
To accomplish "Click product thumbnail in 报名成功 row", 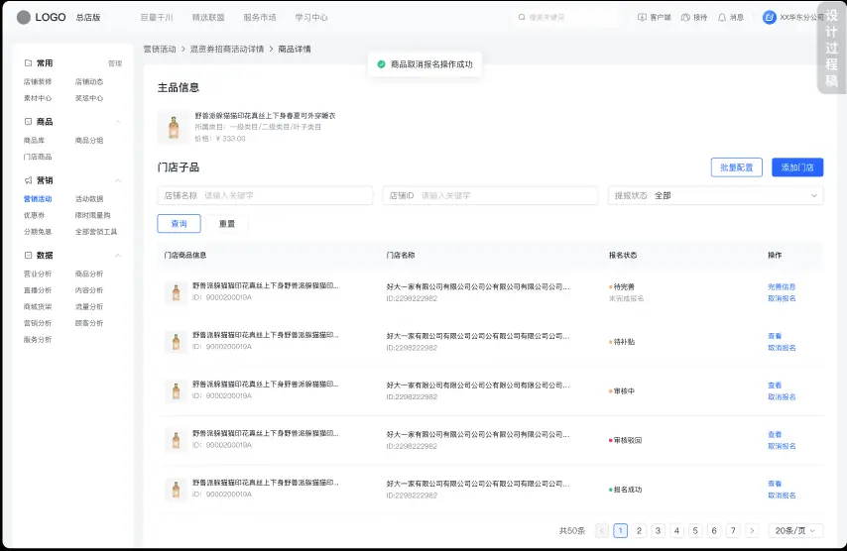I will click(177, 490).
